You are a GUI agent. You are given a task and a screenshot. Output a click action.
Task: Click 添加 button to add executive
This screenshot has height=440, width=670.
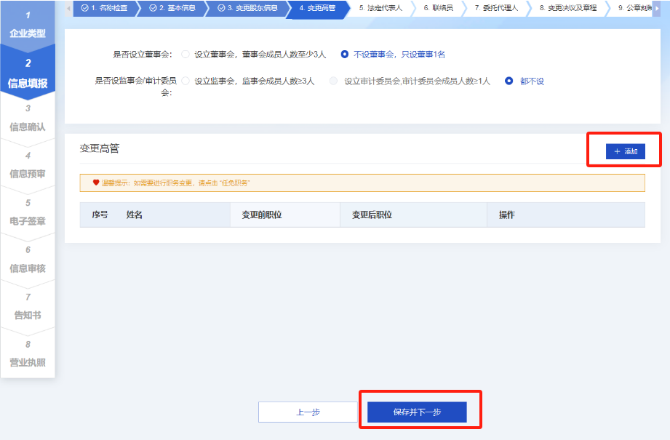pos(625,151)
